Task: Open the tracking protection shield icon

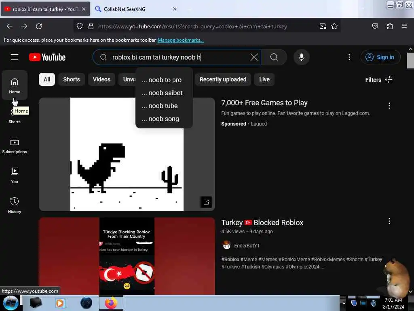Action: coord(80,26)
